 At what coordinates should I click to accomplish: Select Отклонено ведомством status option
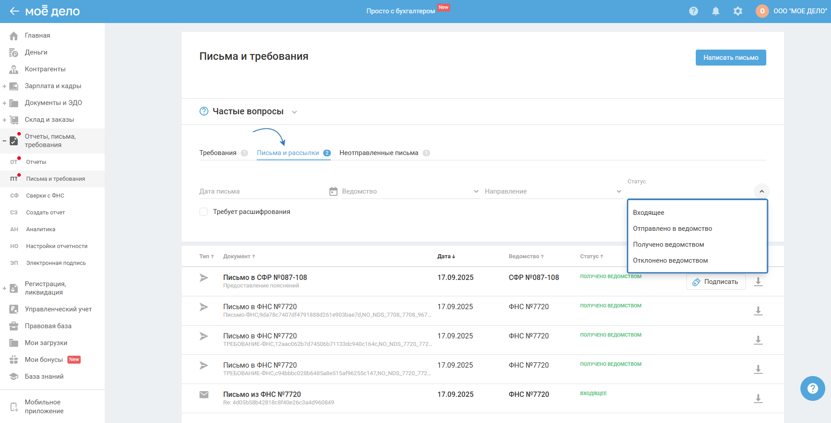click(x=670, y=260)
